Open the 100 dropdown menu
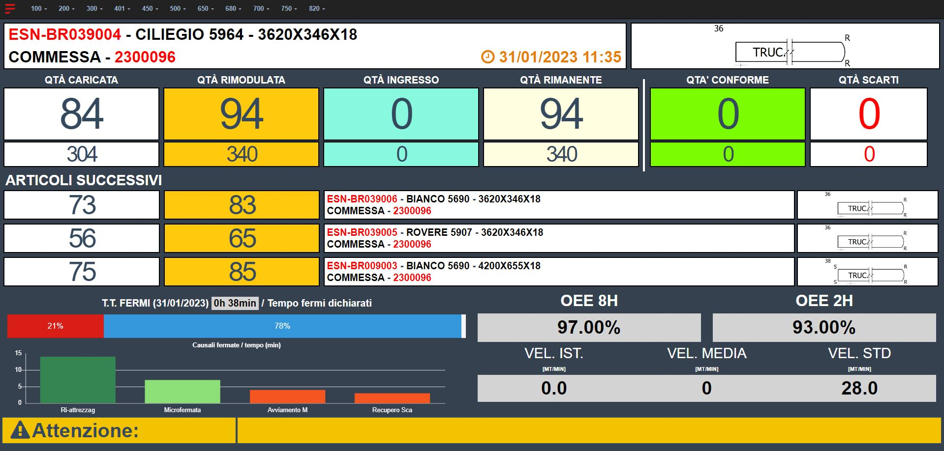944x451 pixels. point(39,8)
